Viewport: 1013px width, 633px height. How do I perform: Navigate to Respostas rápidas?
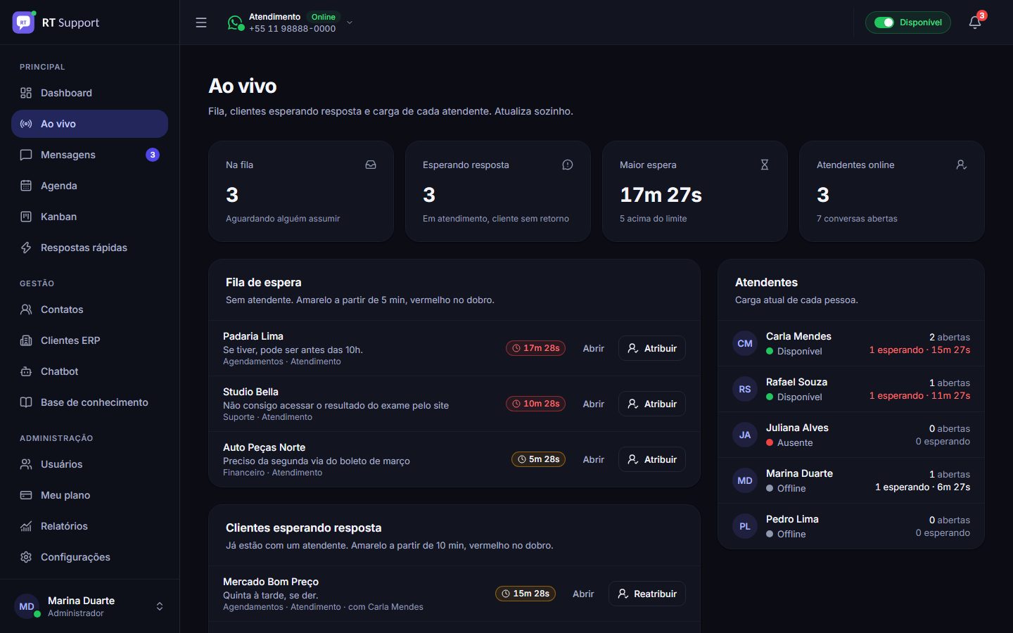point(90,248)
